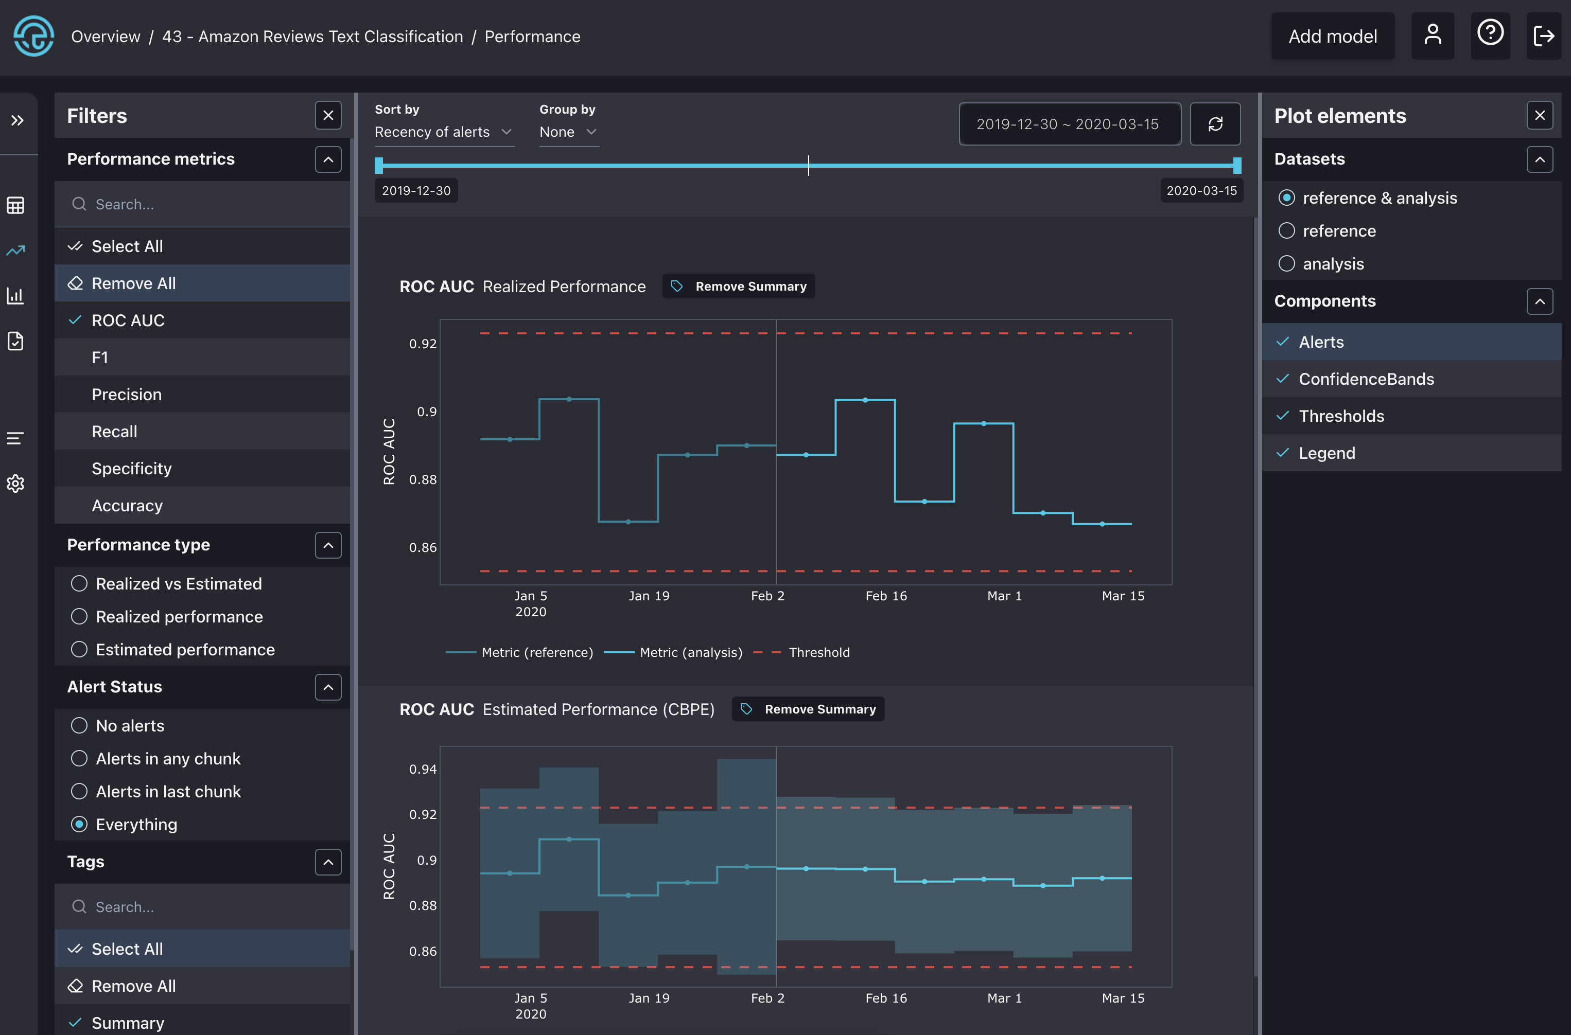Open the table grid sidebar icon
Image resolution: width=1571 pixels, height=1035 pixels.
pyautogui.click(x=16, y=205)
